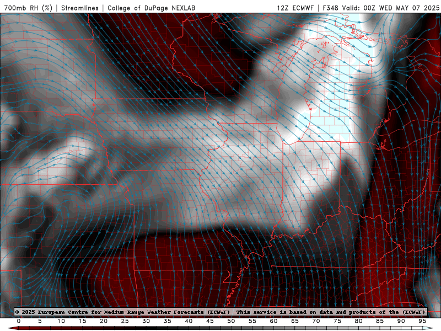Click the '700mb RH (%)' title text
The image size is (441, 331).
pos(28,8)
